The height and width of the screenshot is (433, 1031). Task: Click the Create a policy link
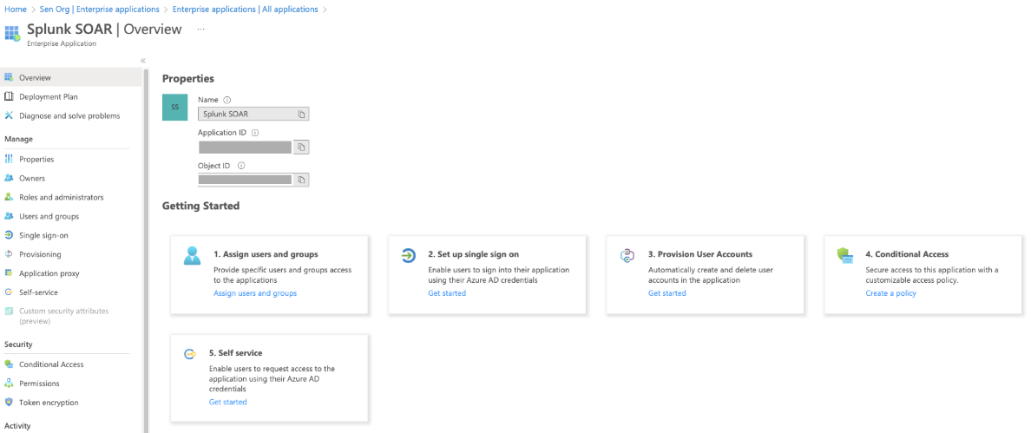(x=890, y=293)
